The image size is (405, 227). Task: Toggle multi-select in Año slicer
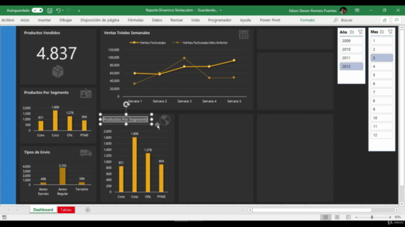pyautogui.click(x=352, y=32)
